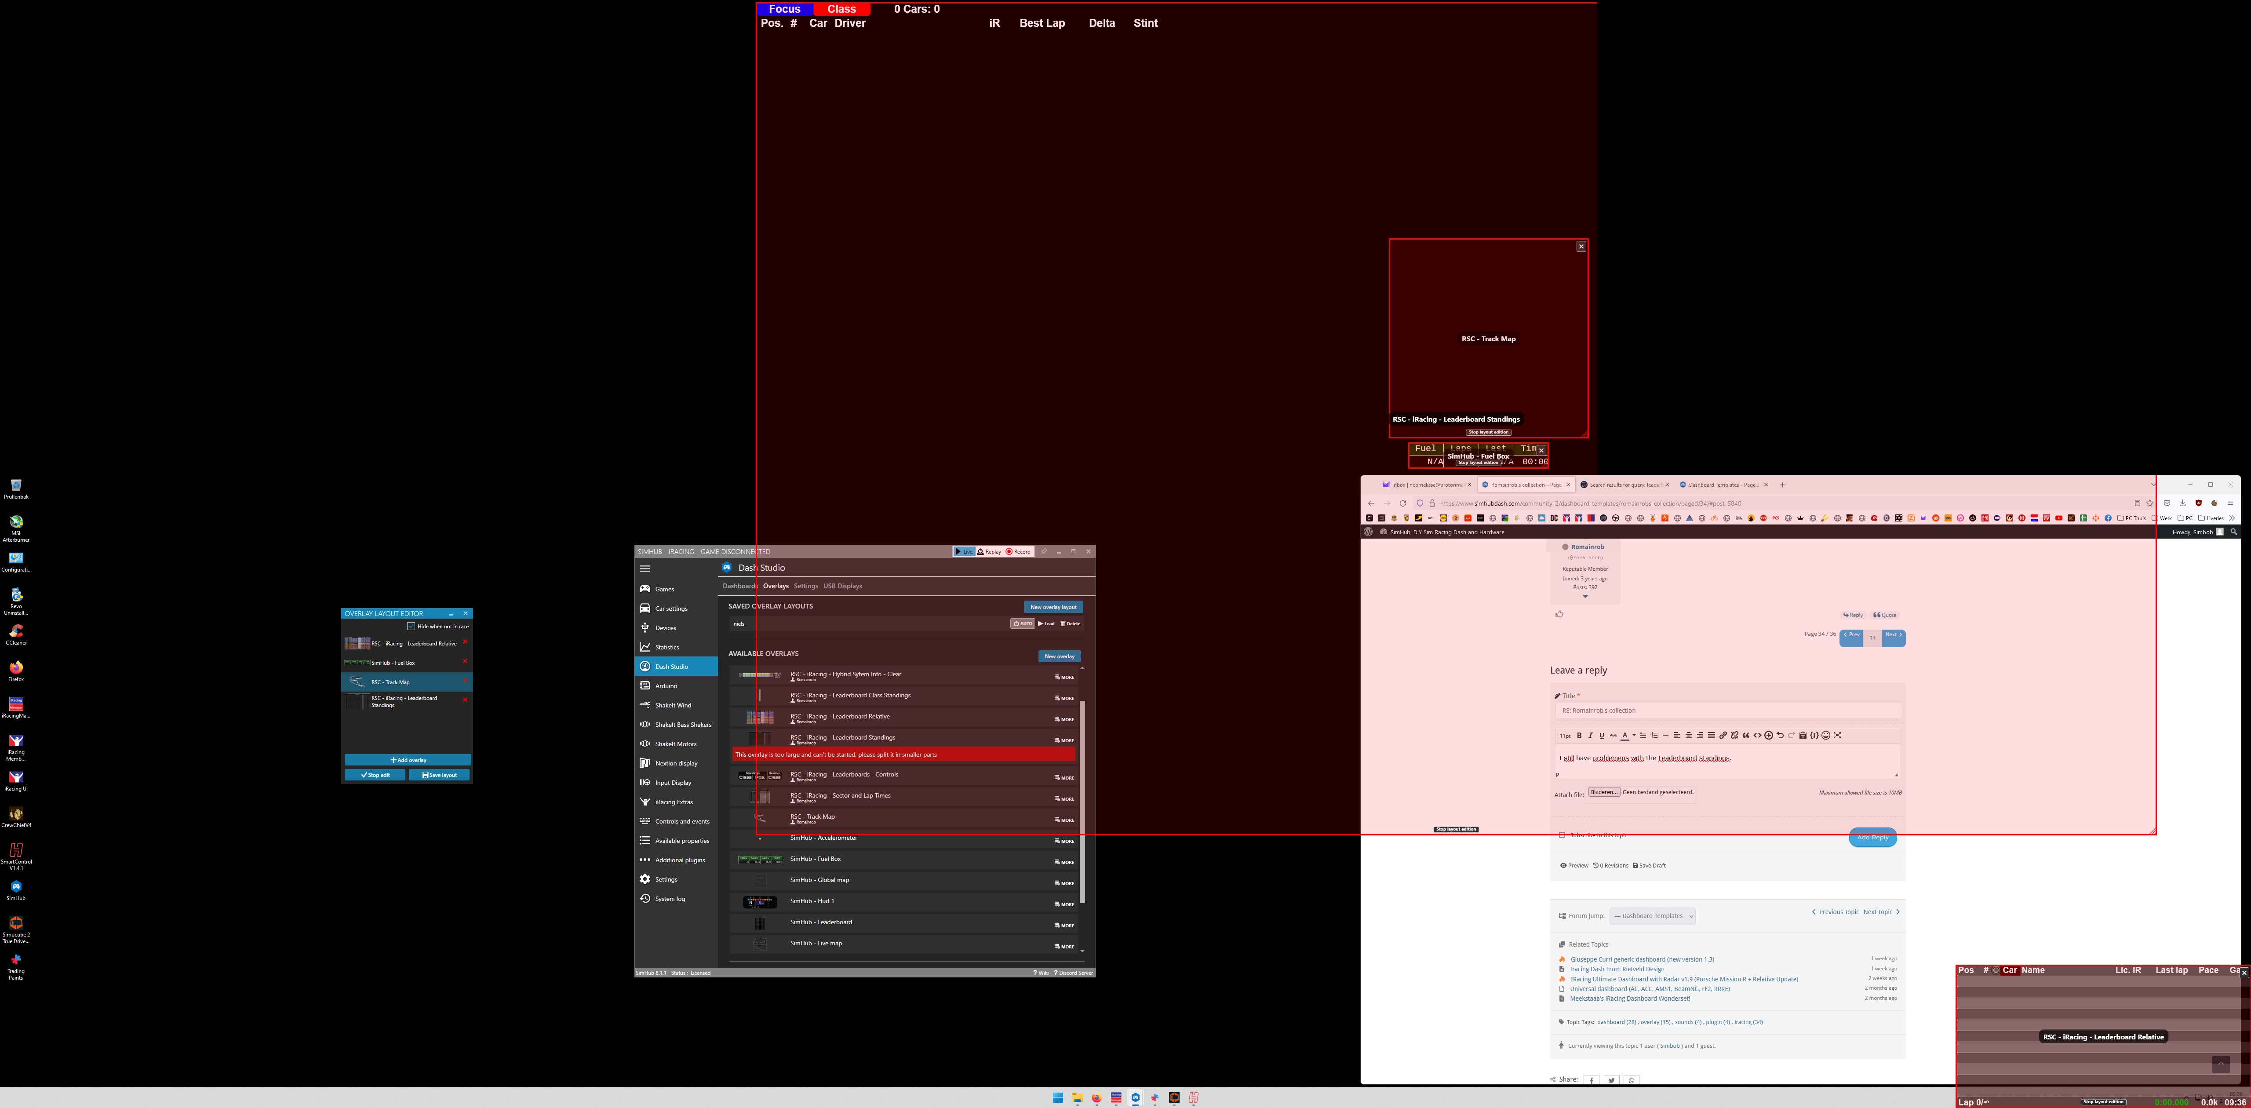Open the Forum Jump dropdown
Screen dimensions: 2251x1108
(x=1653, y=916)
